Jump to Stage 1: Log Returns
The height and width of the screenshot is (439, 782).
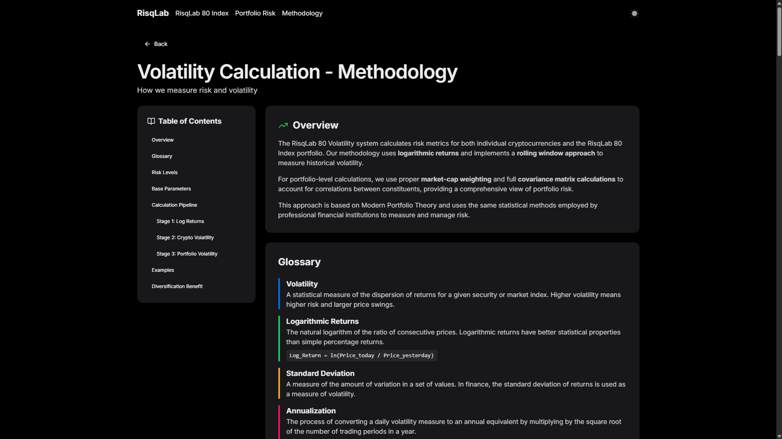coord(180,221)
